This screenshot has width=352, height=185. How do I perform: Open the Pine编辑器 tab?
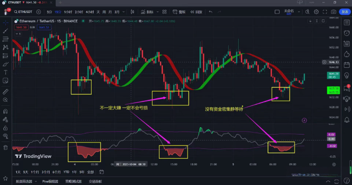(50, 182)
